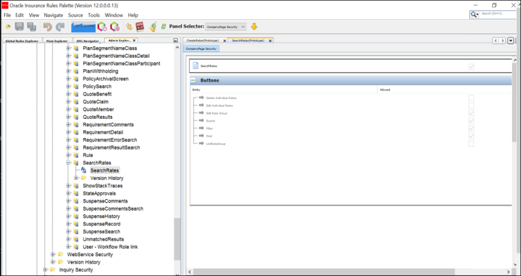Select the Rule tree item

pyautogui.click(x=88, y=155)
